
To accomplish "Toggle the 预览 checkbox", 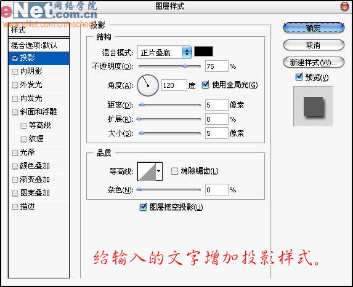I will click(299, 77).
